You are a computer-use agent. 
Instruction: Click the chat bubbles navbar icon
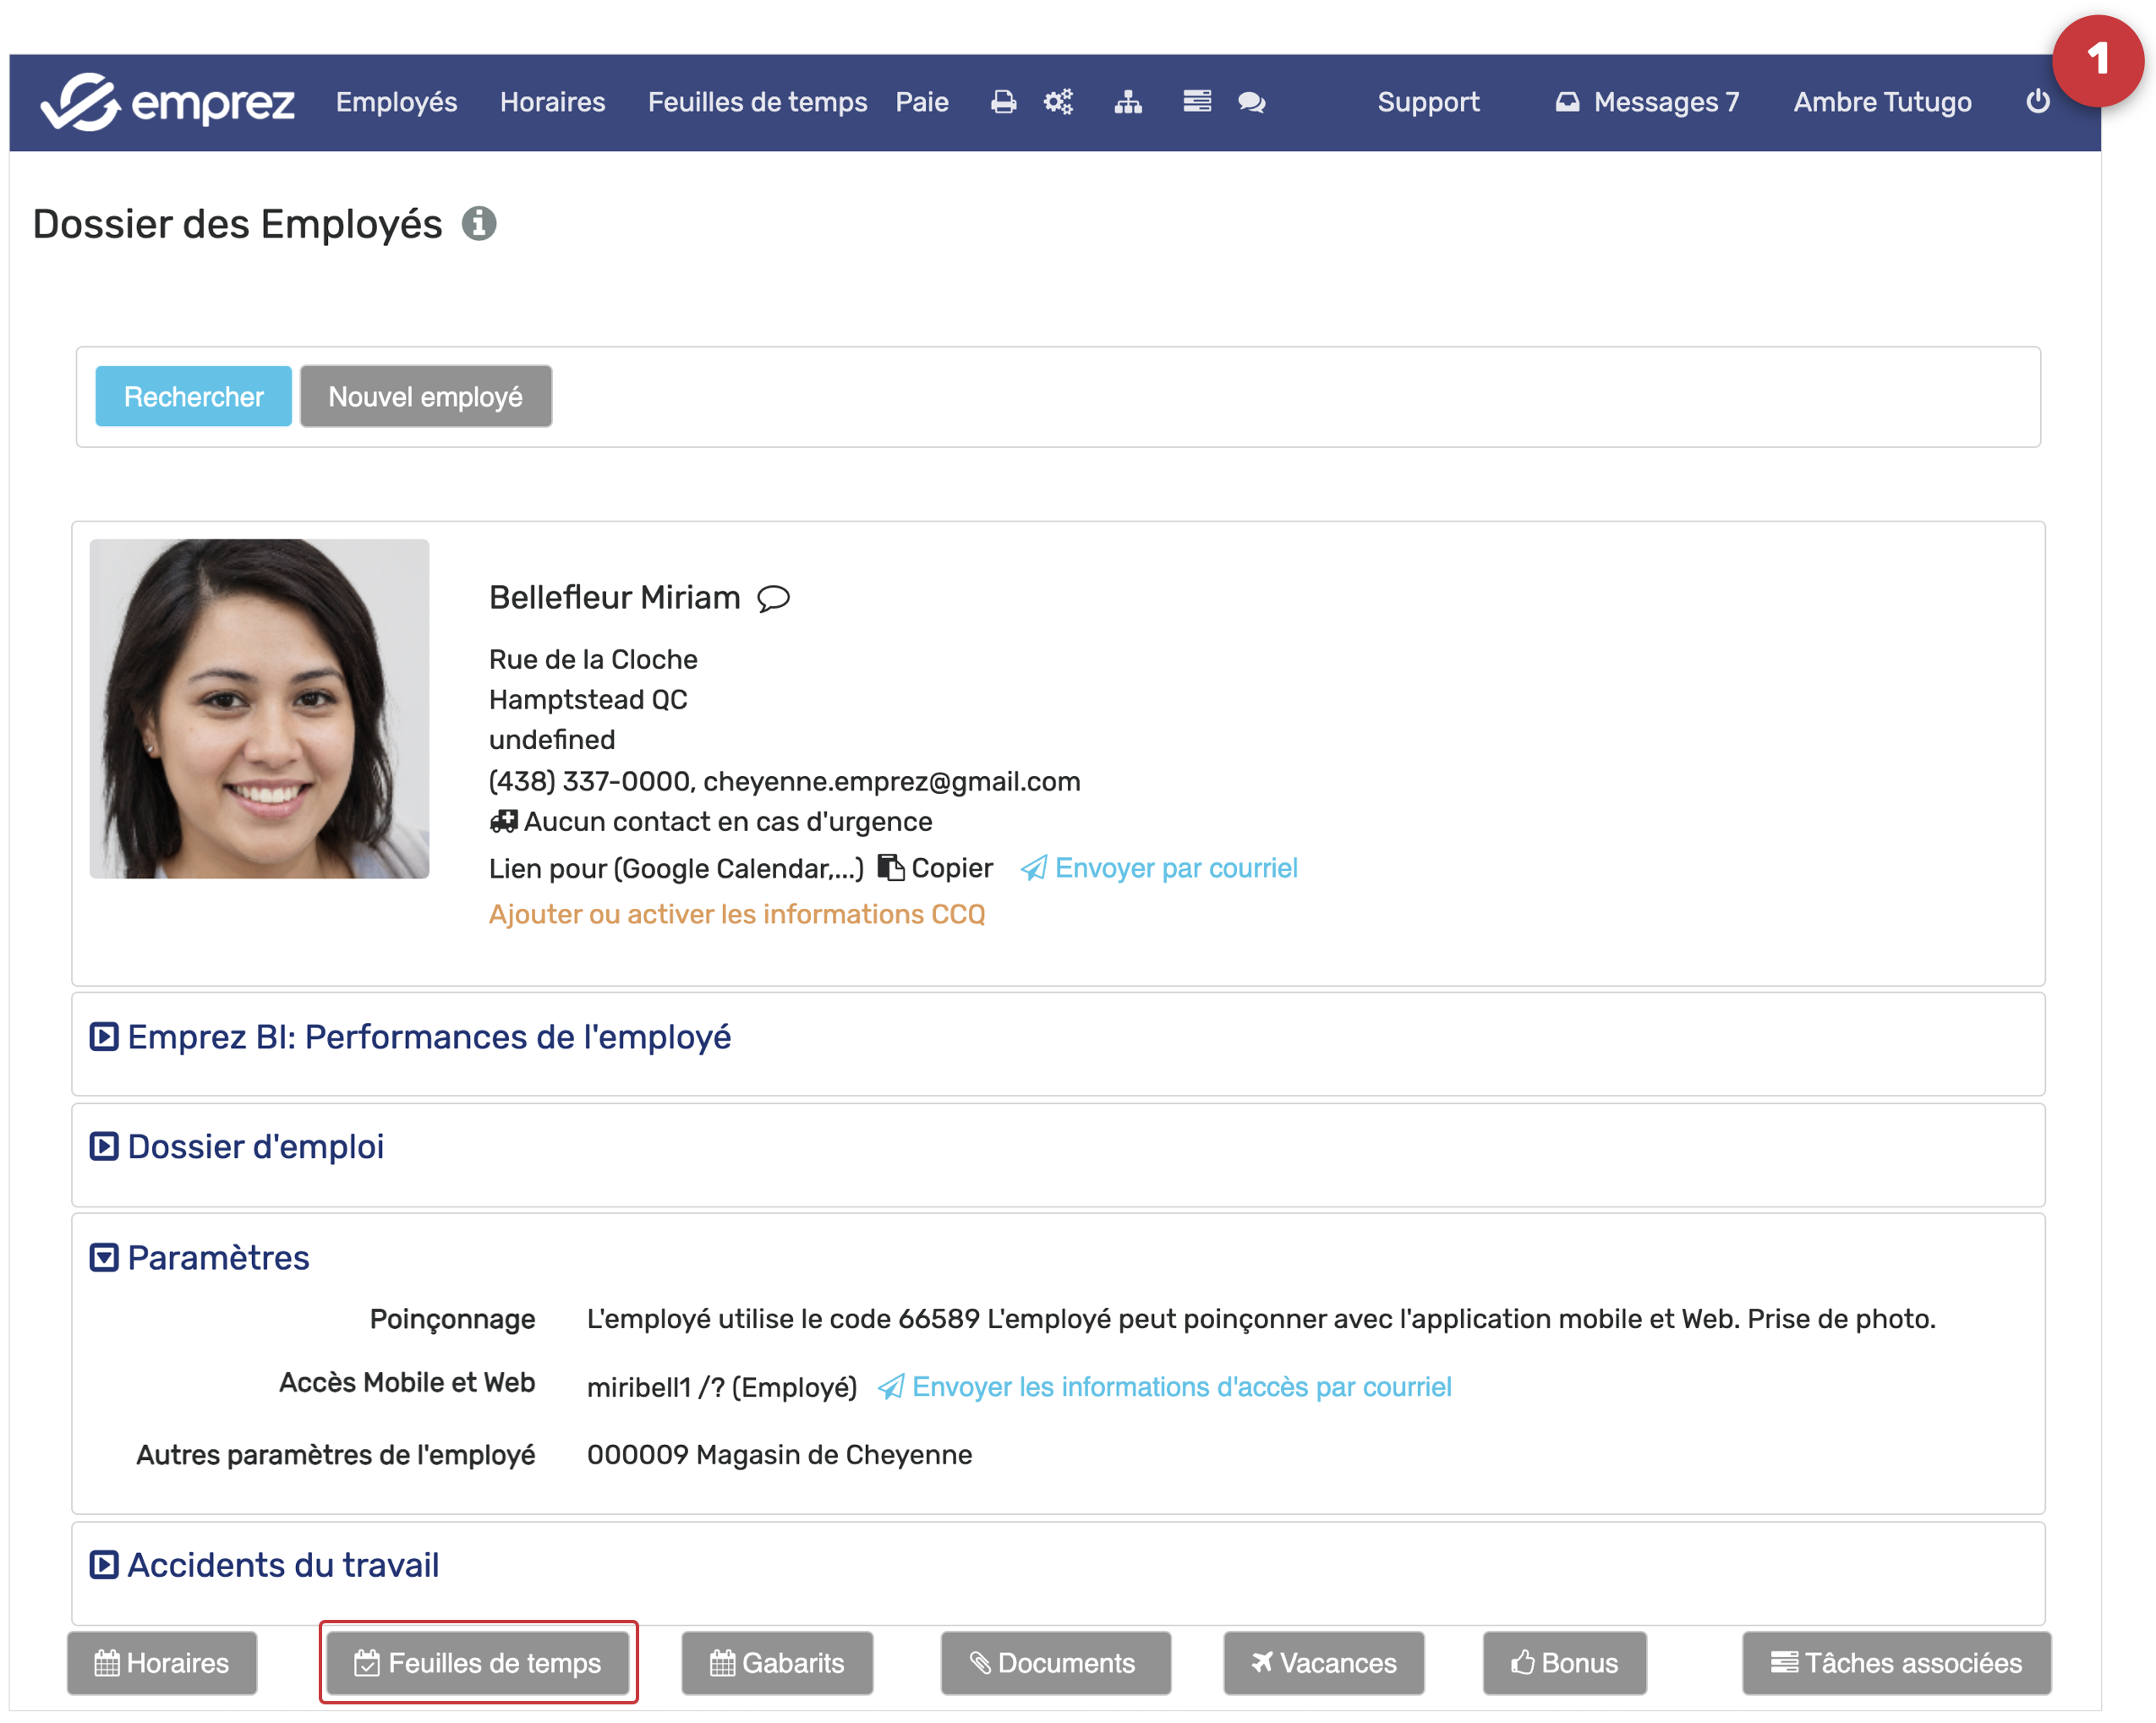tap(1251, 102)
